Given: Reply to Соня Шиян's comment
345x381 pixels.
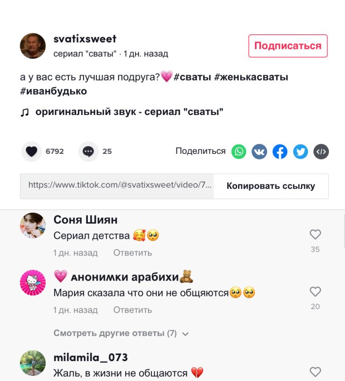Looking at the screenshot, I should tap(132, 253).
